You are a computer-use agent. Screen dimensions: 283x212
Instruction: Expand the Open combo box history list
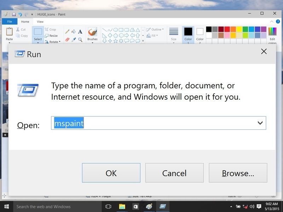pyautogui.click(x=260, y=123)
